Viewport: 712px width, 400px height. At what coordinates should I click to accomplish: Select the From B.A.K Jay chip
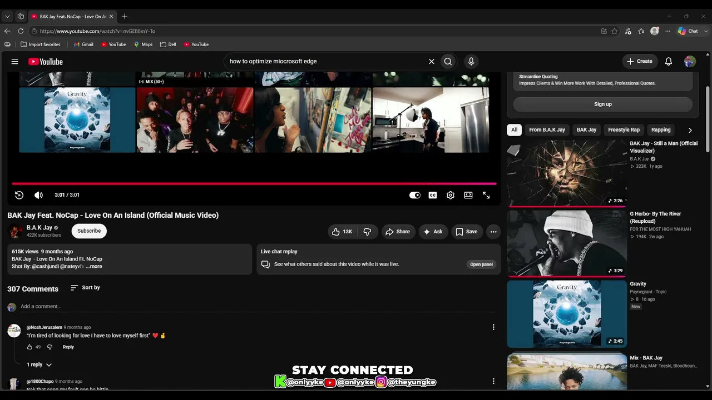point(547,130)
